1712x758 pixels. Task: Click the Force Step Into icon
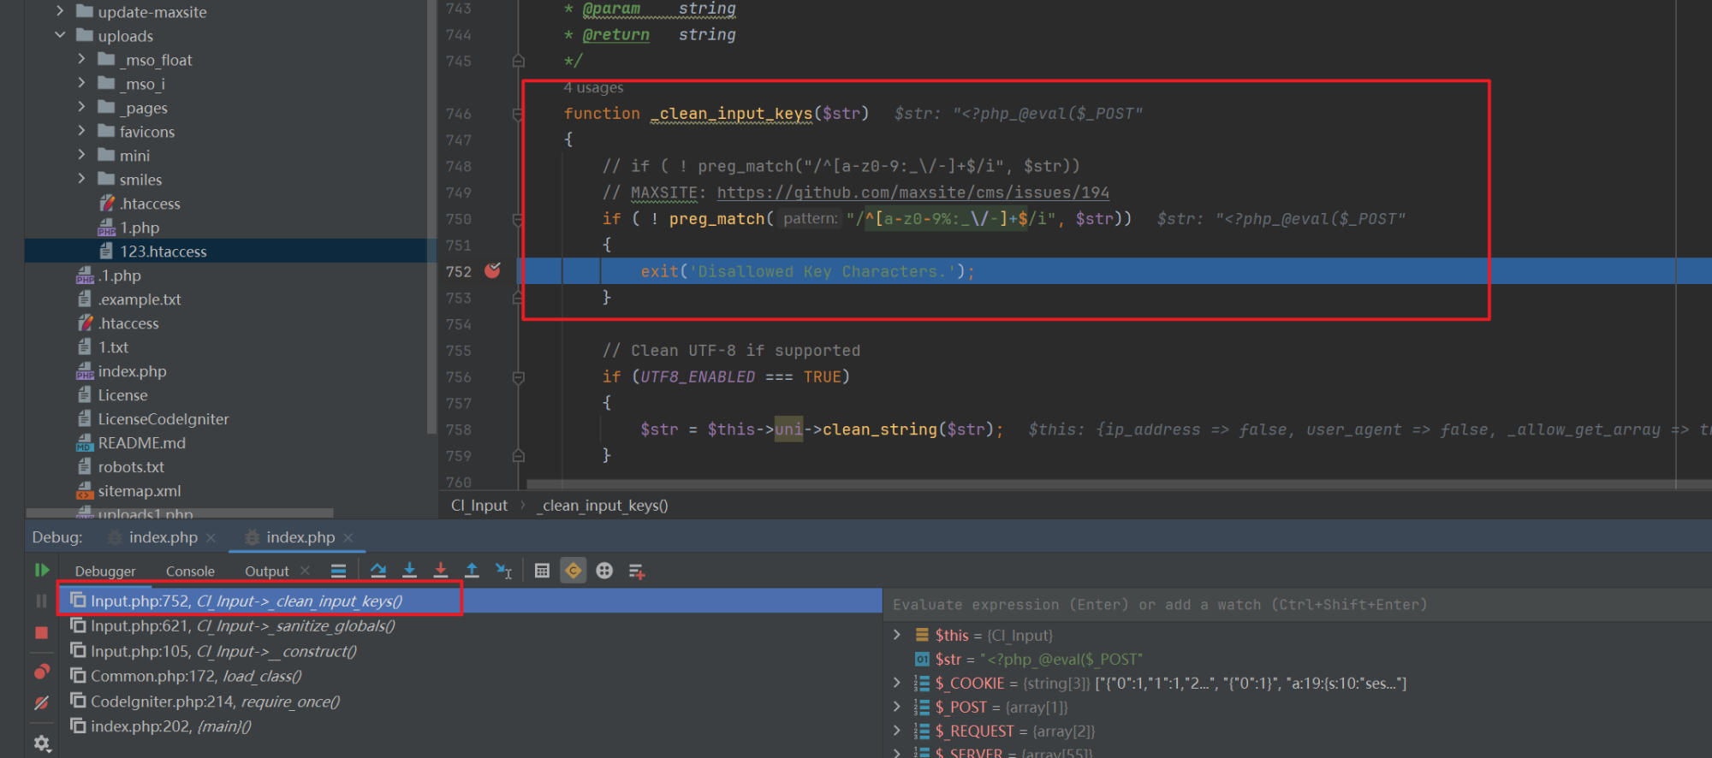pos(440,571)
